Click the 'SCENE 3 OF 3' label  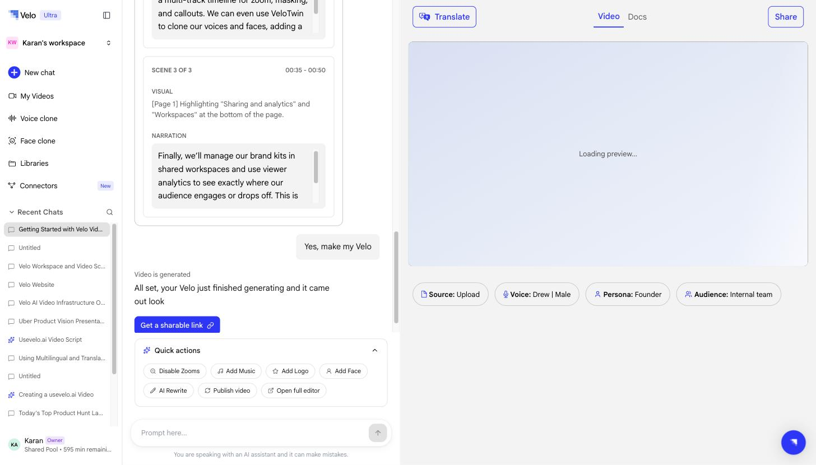[171, 70]
